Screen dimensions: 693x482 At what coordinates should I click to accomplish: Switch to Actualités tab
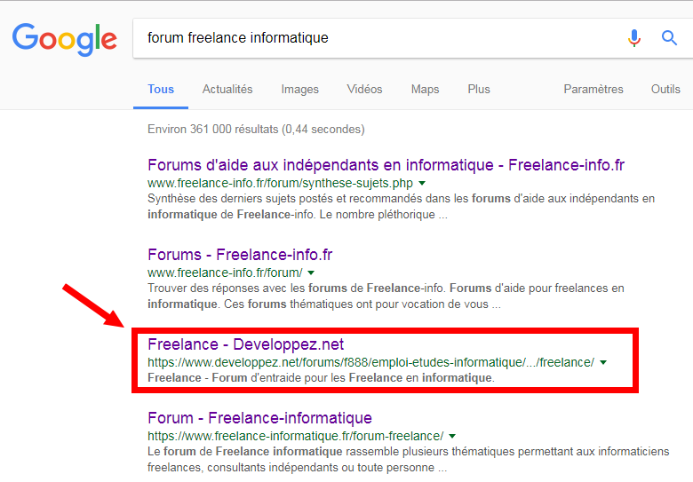[x=227, y=89]
